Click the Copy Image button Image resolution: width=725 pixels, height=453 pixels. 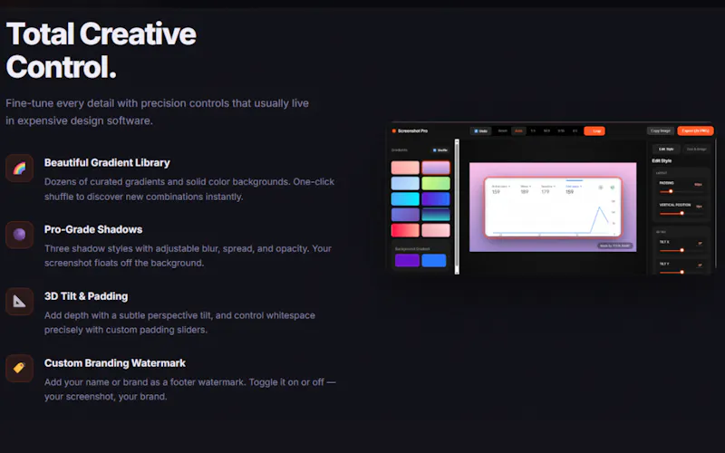tap(661, 130)
